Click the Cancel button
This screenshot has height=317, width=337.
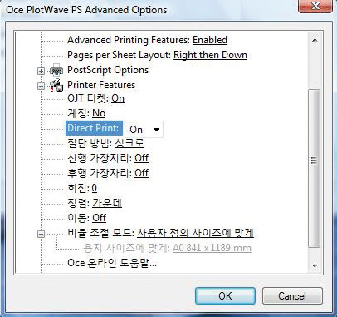click(292, 295)
